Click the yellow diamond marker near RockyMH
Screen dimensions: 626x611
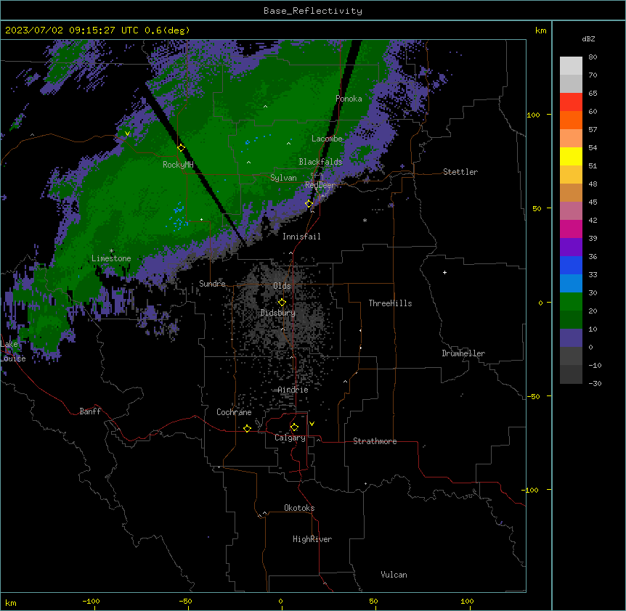click(182, 148)
